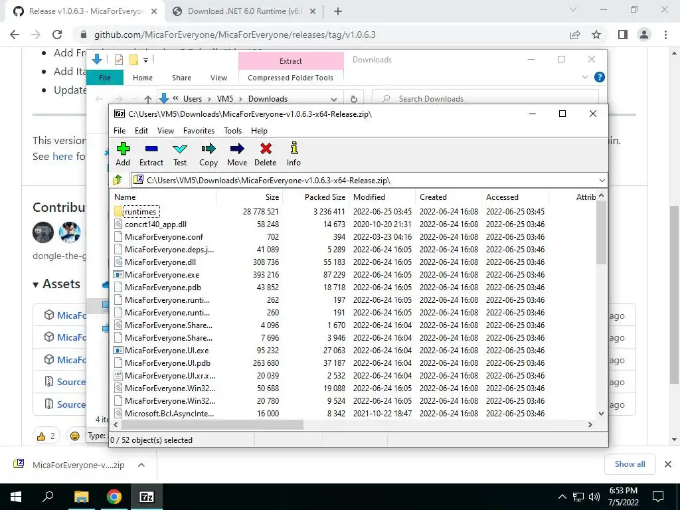The width and height of the screenshot is (680, 510).
Task: Share this page from address bar
Action: coord(575,35)
